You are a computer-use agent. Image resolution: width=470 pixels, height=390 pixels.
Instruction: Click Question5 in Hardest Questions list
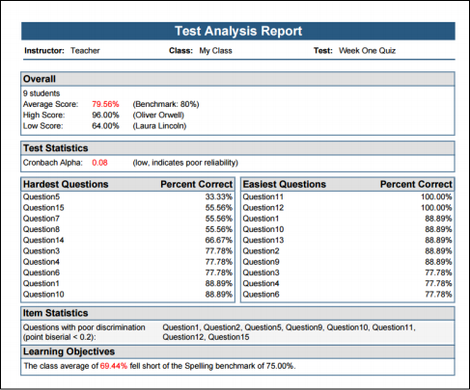41,196
